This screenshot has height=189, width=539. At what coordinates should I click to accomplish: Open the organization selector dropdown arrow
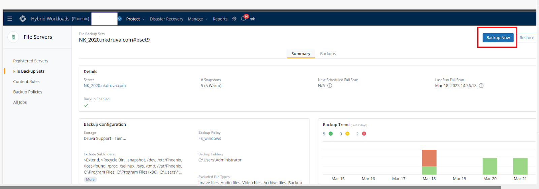coord(120,19)
